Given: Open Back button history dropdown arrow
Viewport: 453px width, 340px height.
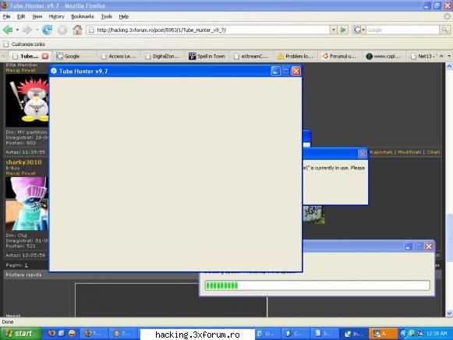Looking at the screenshot, I should click(17, 30).
